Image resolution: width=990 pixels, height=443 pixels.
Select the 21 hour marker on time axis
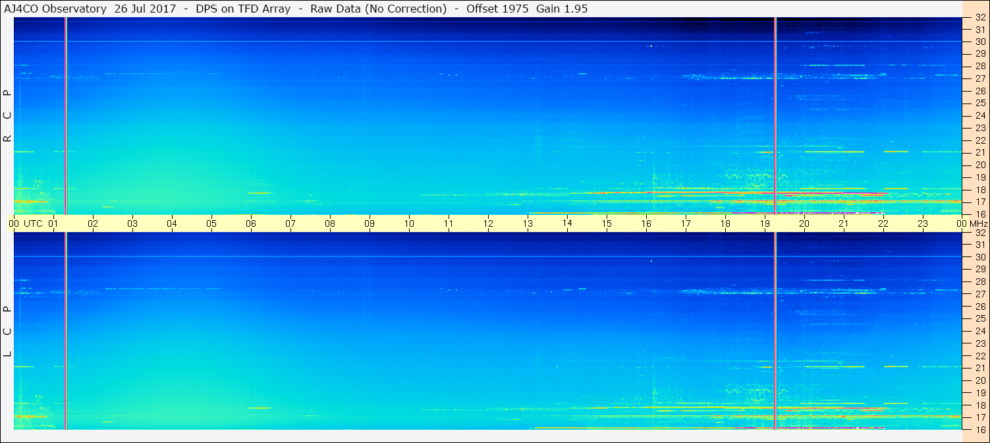[x=844, y=223]
